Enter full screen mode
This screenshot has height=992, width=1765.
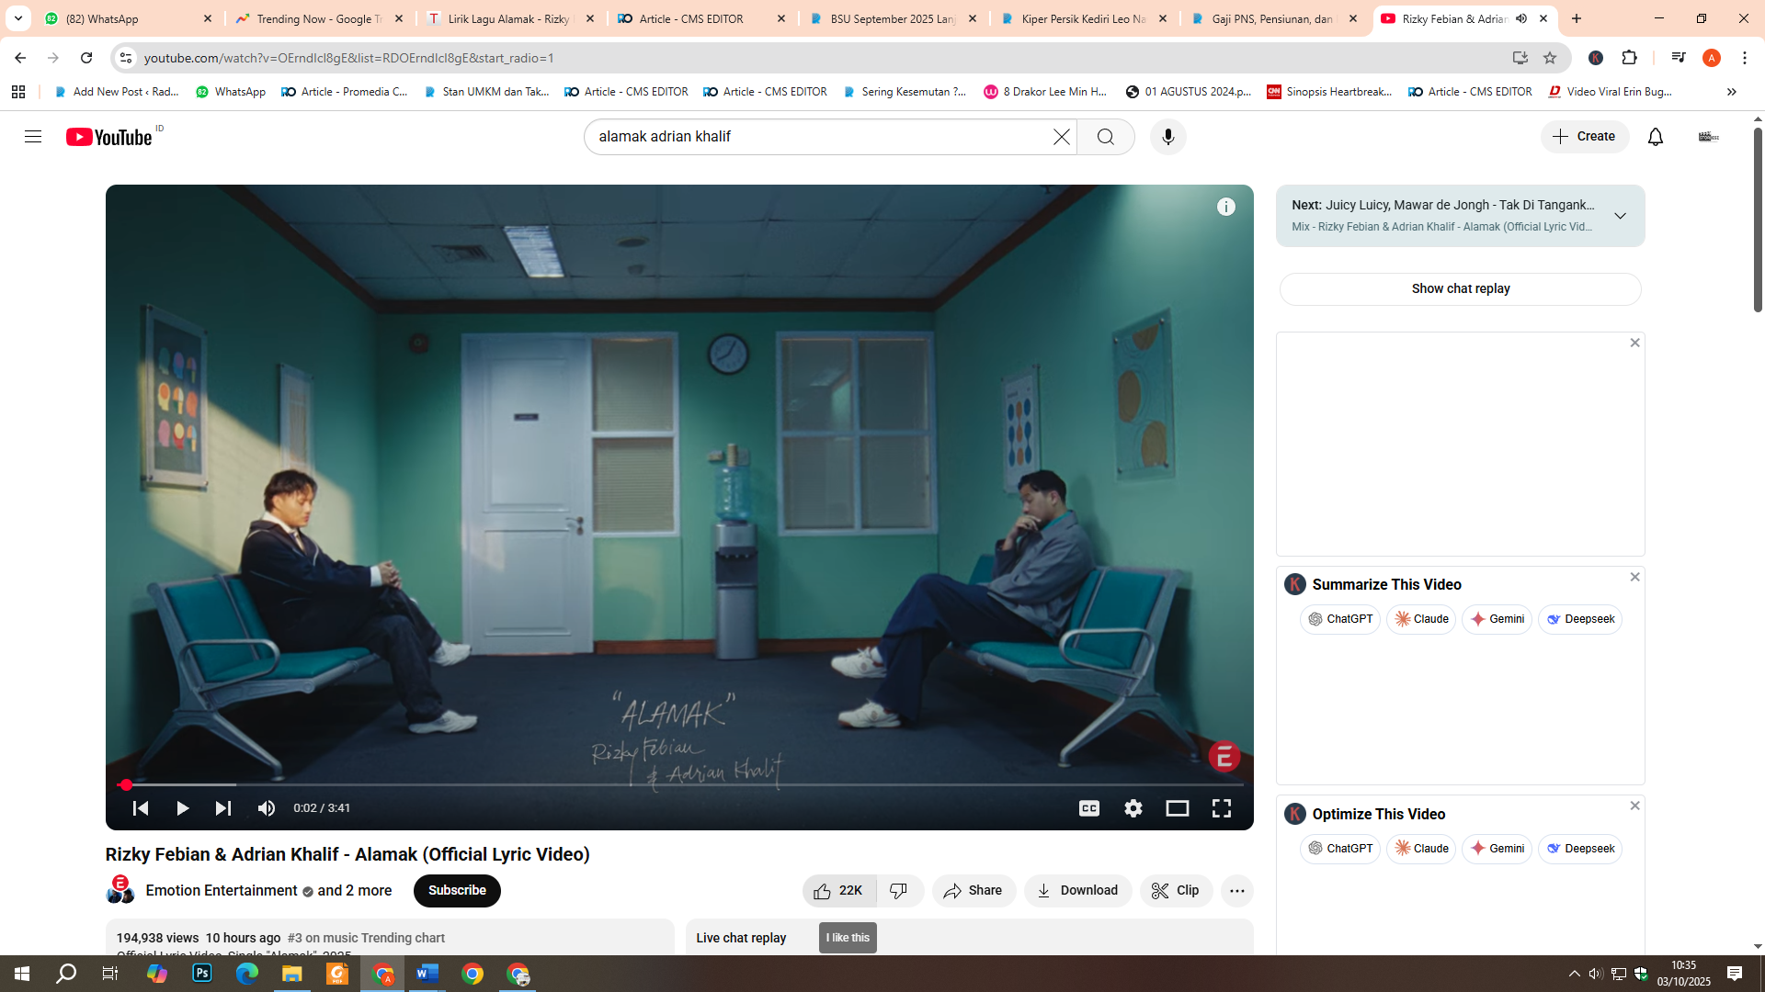pyautogui.click(x=1222, y=808)
